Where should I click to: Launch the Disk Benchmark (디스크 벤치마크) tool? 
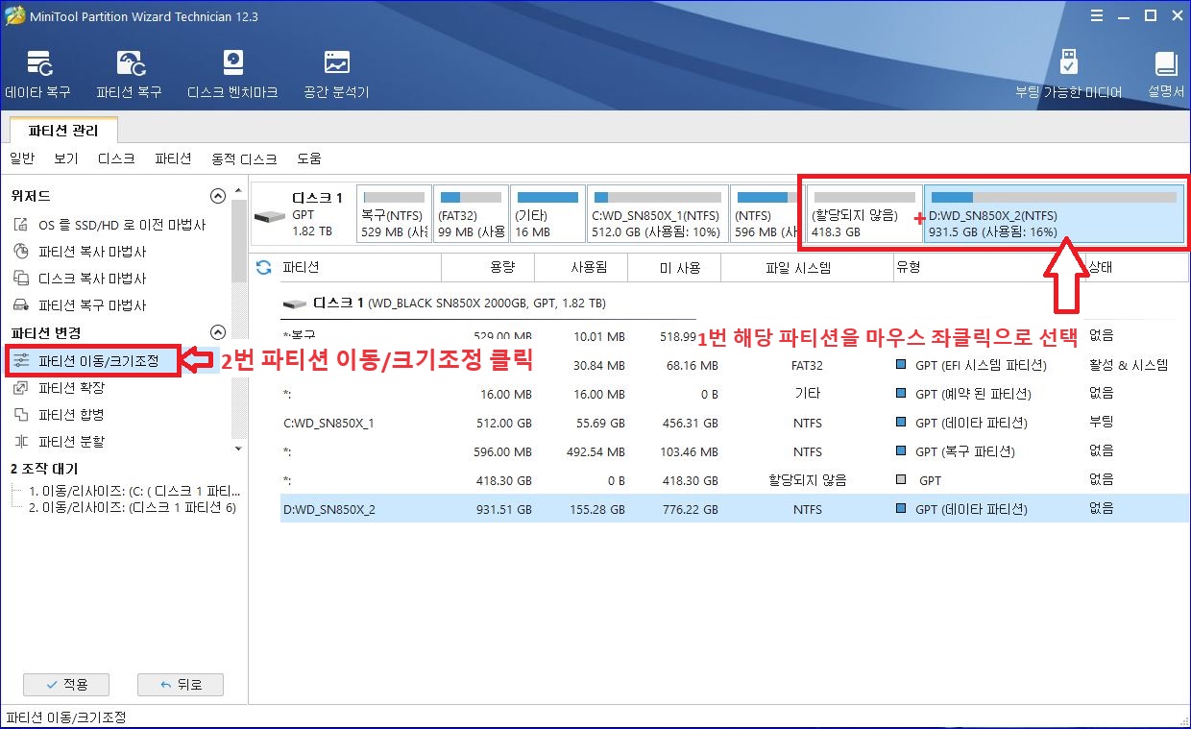click(x=232, y=75)
